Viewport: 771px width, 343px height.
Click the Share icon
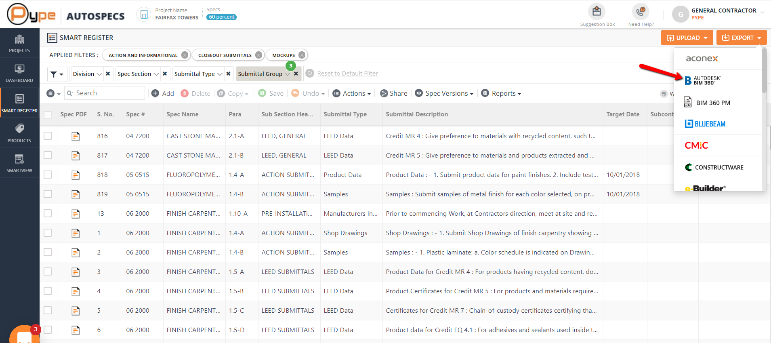tap(384, 93)
